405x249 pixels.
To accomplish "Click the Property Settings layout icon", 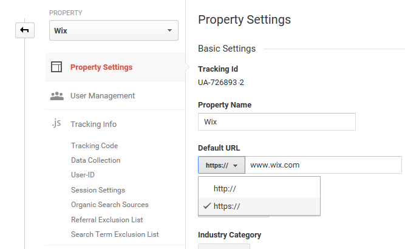I will pos(56,67).
